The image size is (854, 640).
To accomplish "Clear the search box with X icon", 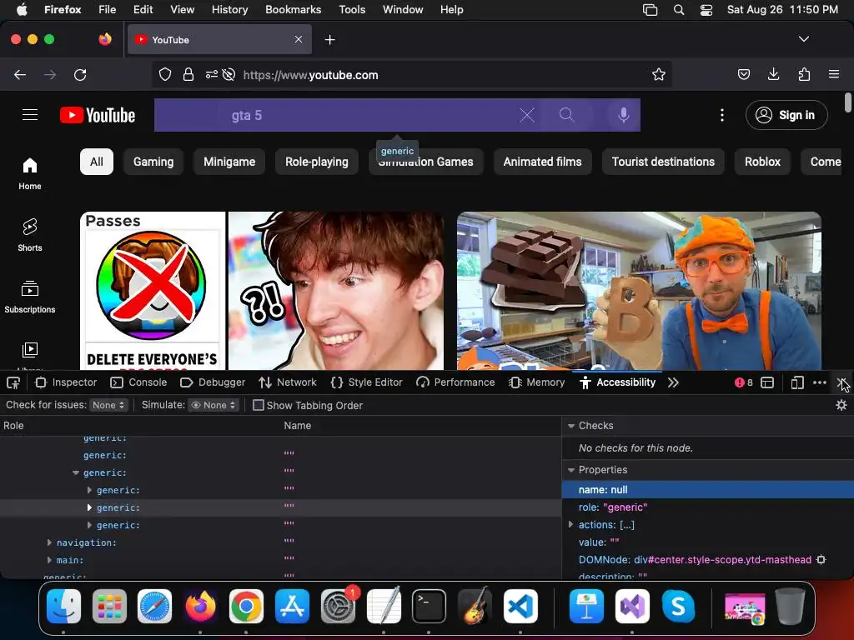I will point(527,115).
